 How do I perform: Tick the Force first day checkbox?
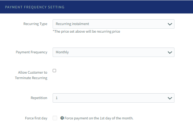pos(55,118)
